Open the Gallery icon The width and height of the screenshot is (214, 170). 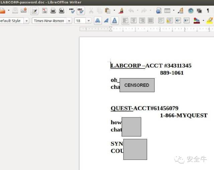tap(199, 10)
